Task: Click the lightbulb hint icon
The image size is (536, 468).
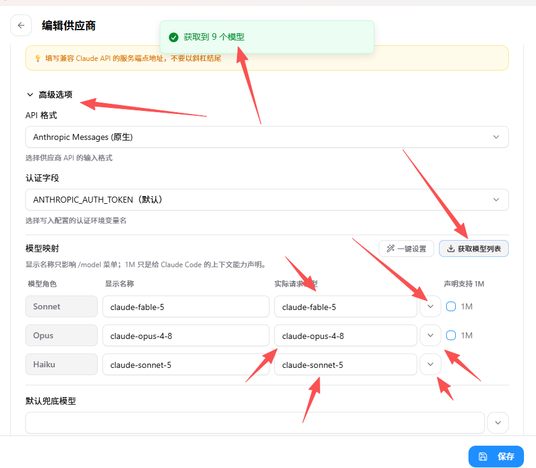Action: point(38,58)
